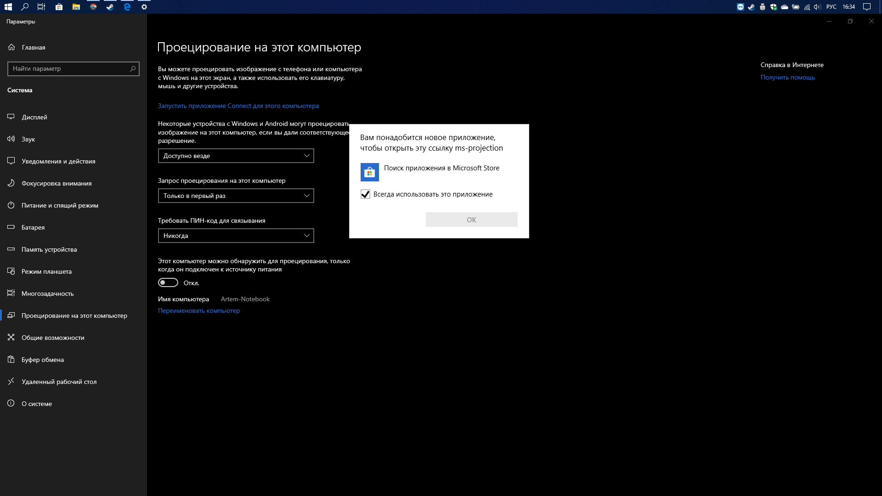This screenshot has height=496, width=882.
Task: Click 'Запустить приложение Connect' link
Action: 239,105
